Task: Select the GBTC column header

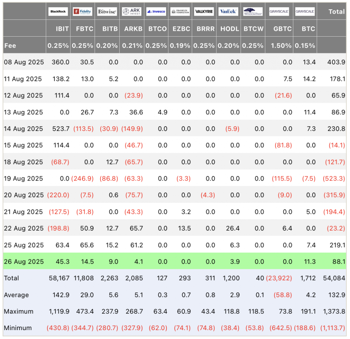Action: tap(283, 29)
